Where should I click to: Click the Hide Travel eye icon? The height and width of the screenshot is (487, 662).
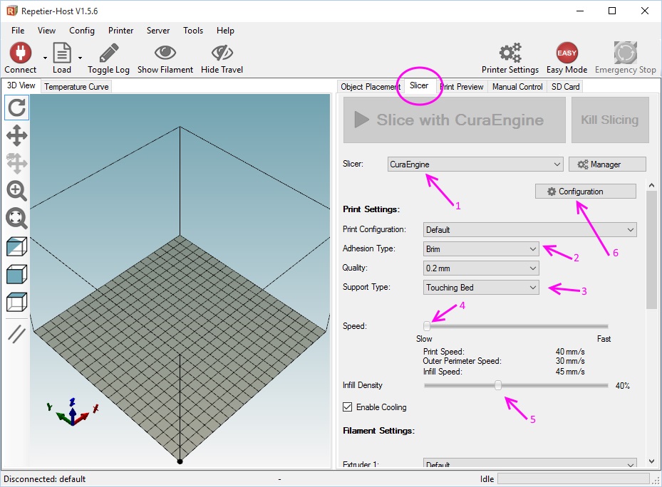[222, 53]
